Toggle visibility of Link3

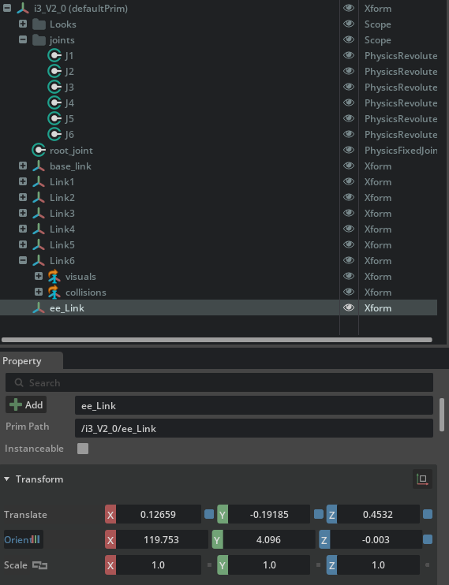(349, 213)
